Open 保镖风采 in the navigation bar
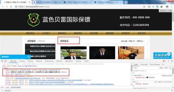Screen dimensions: 174x92 (126, 33)
